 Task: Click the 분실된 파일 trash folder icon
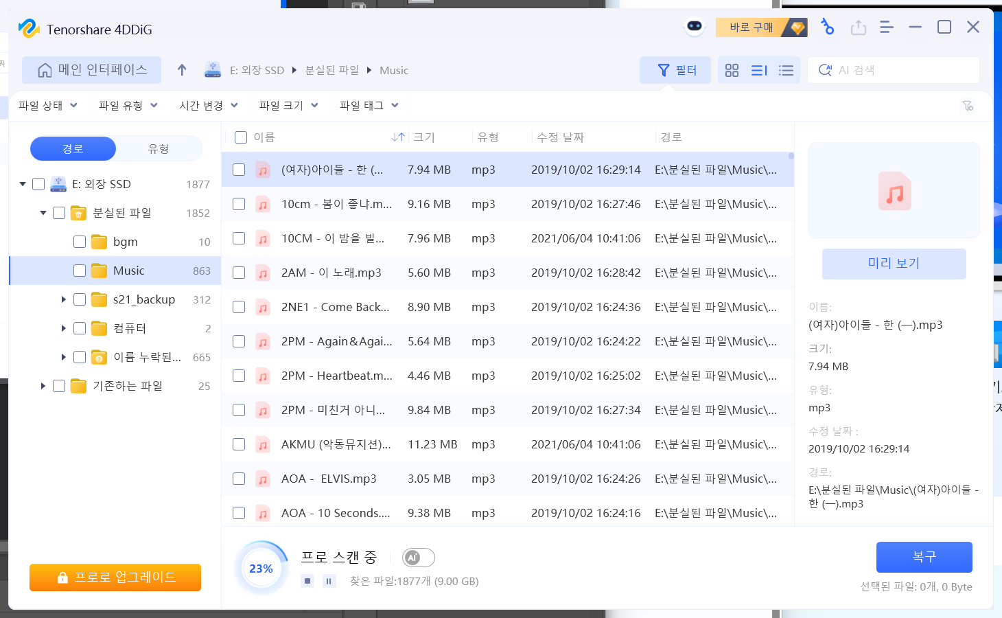[79, 213]
